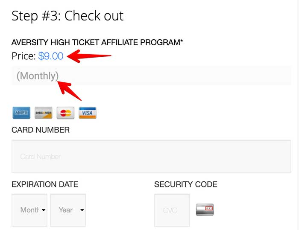Image resolution: width=299 pixels, height=230 pixels.
Task: Click the Price: label text
Action: click(23, 56)
